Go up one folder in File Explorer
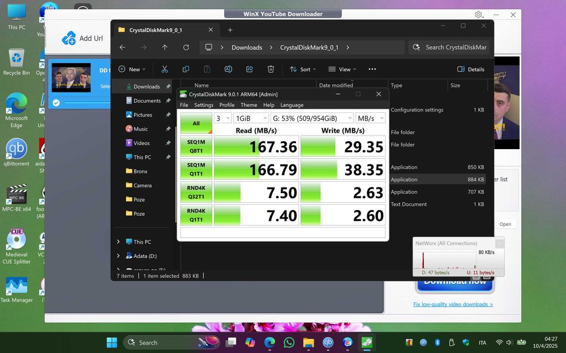566x353 pixels. click(x=165, y=47)
